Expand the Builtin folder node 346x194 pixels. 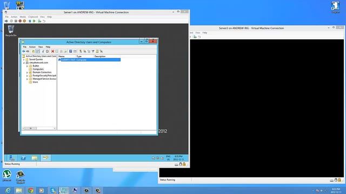(x=28, y=66)
